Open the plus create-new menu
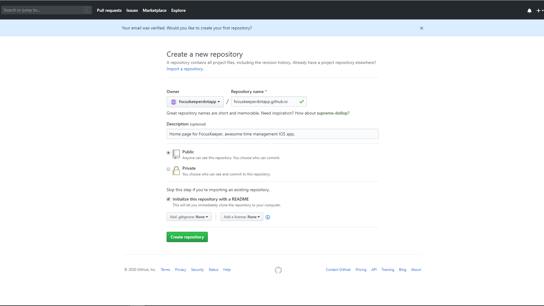 [x=540, y=11]
